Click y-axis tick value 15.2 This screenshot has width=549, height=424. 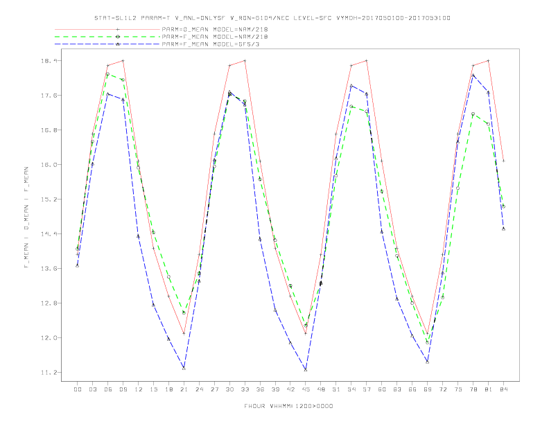[x=49, y=200]
